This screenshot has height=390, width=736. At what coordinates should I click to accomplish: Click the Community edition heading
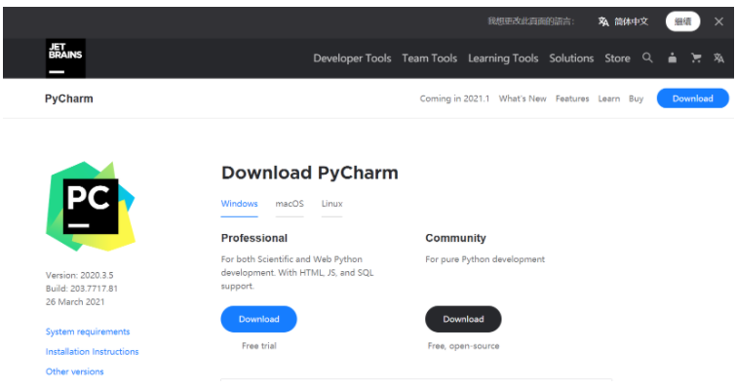coord(455,238)
